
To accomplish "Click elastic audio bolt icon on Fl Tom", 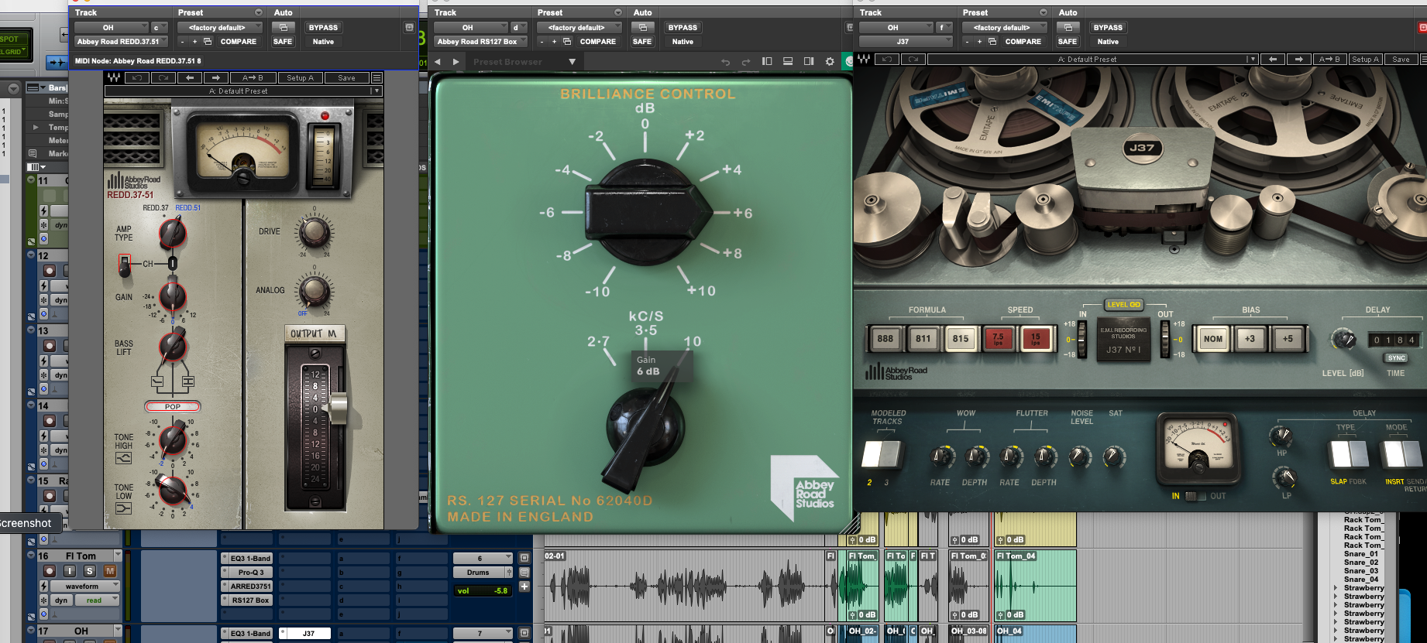I will pos(43,586).
